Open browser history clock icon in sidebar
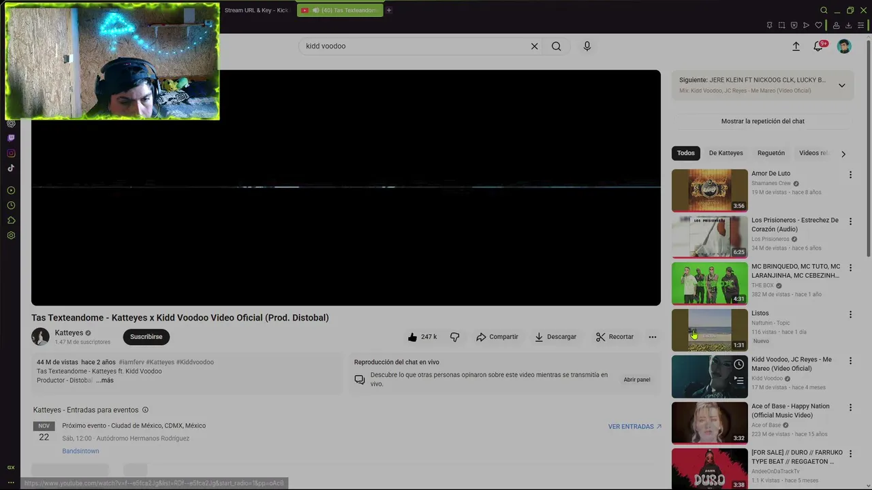 pos(11,206)
